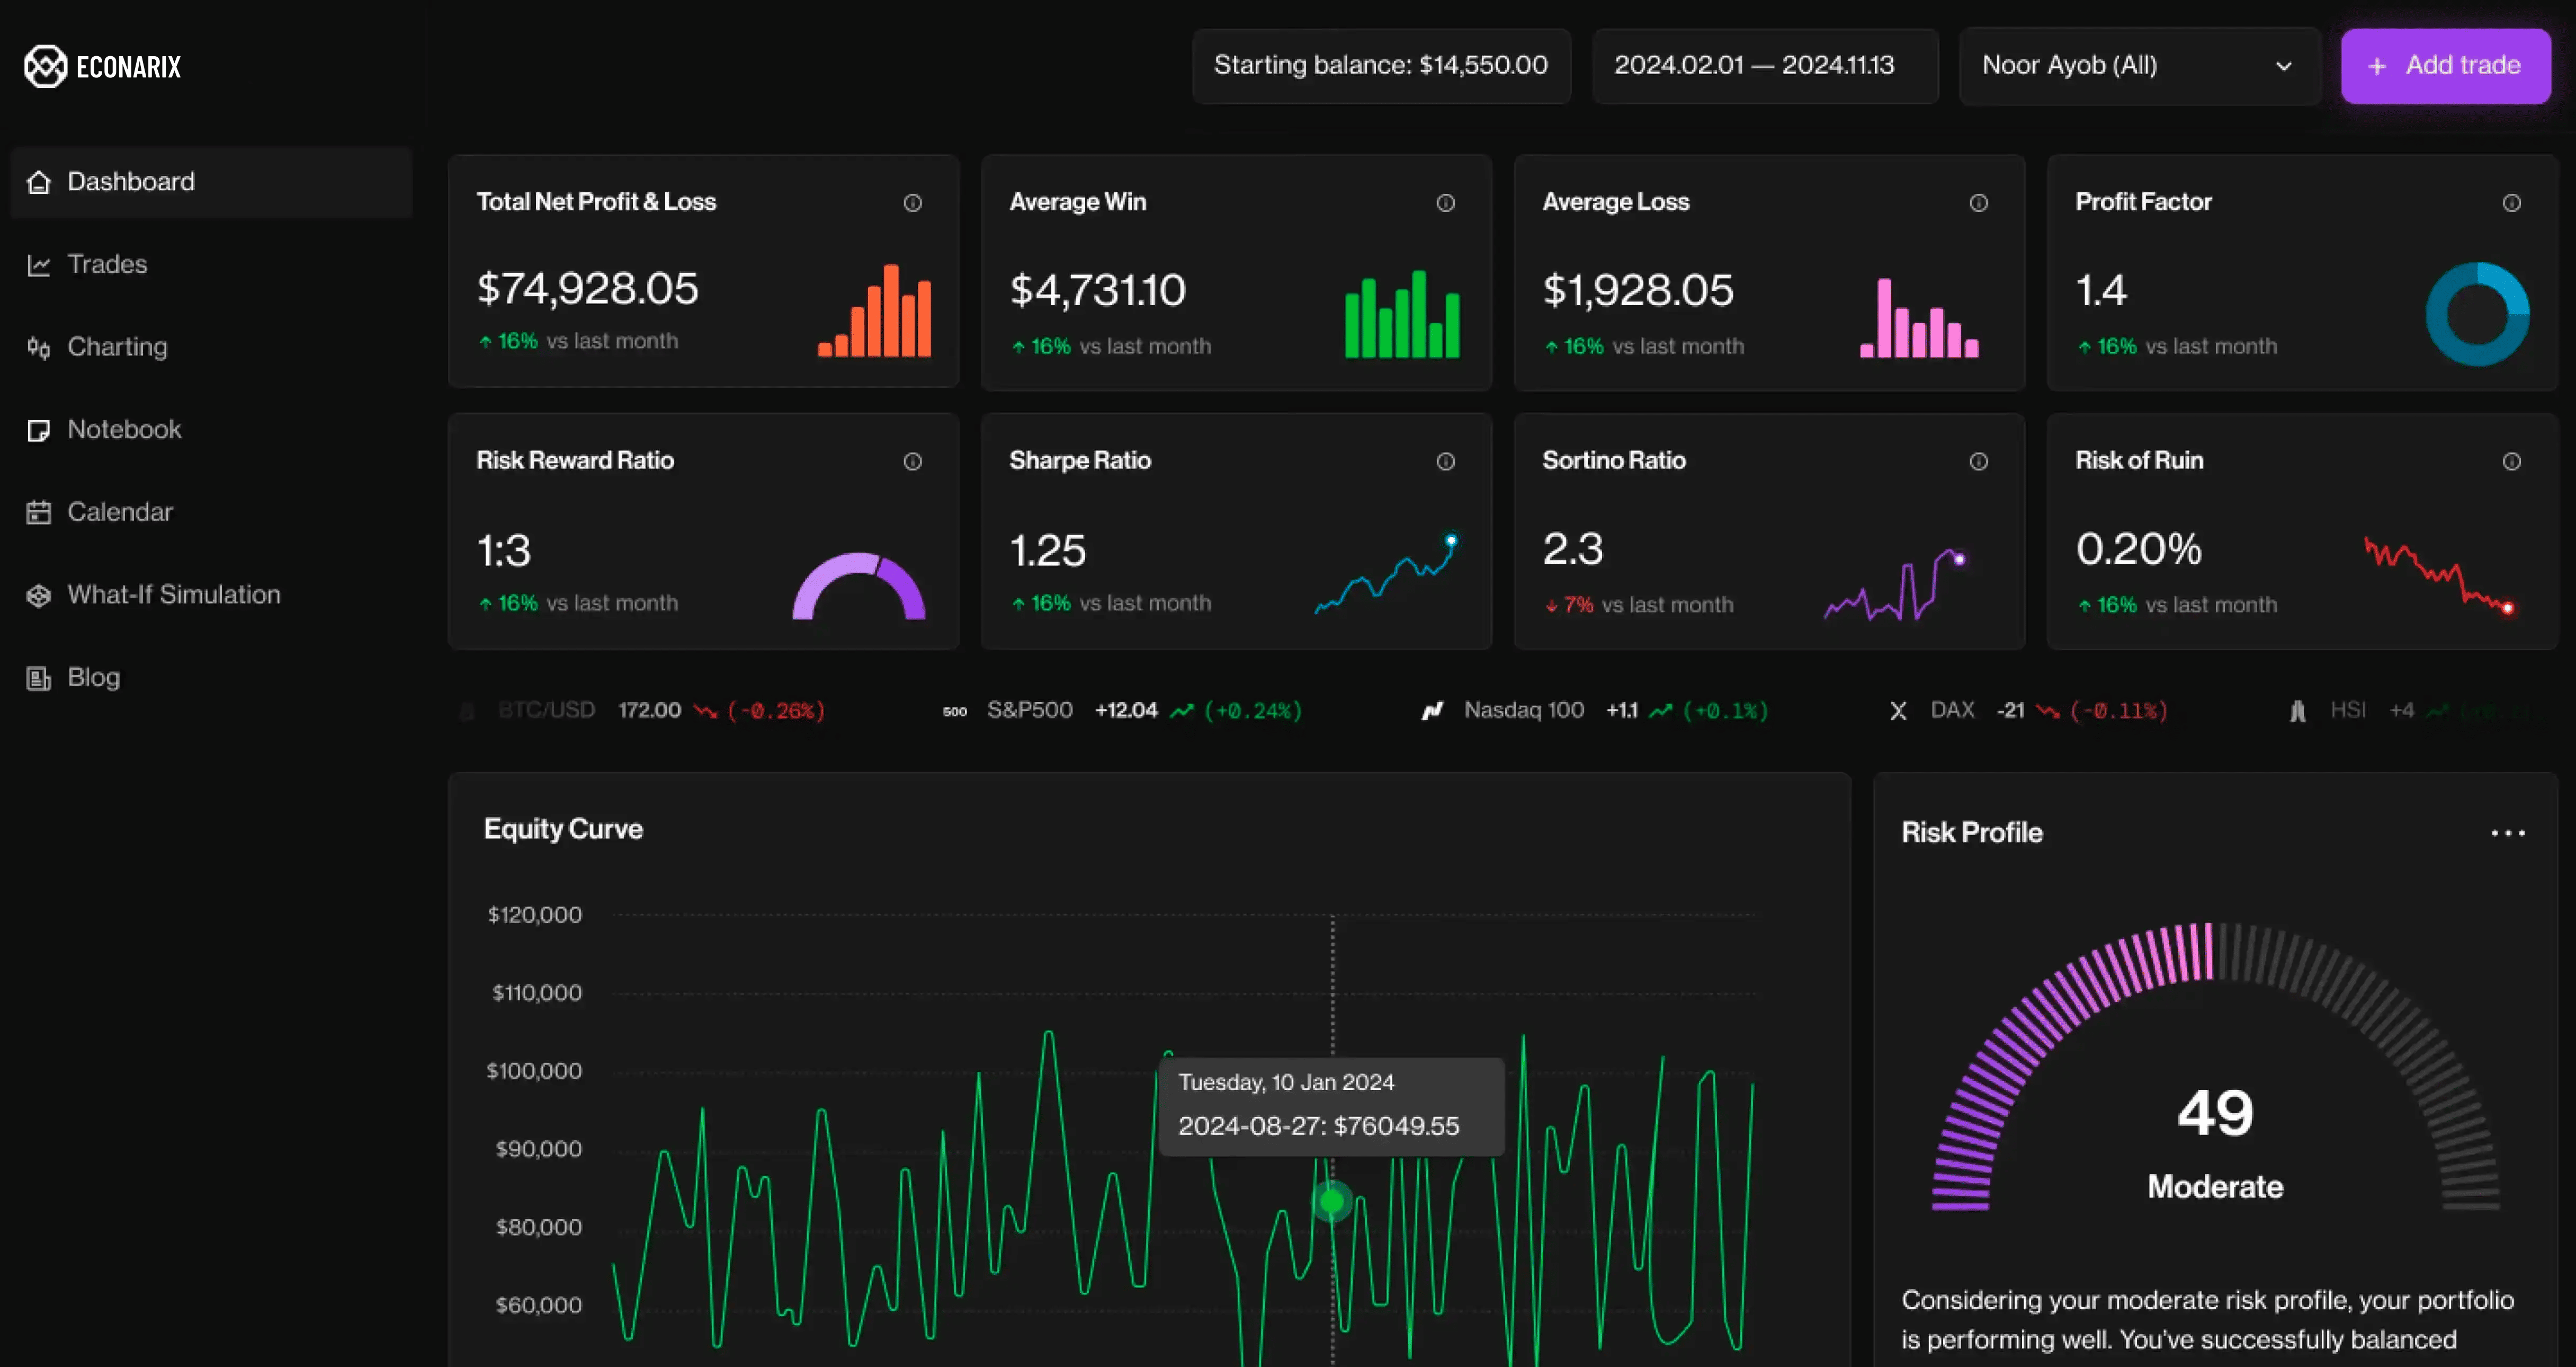
Task: Select the What-If Simulation icon
Action: [39, 594]
